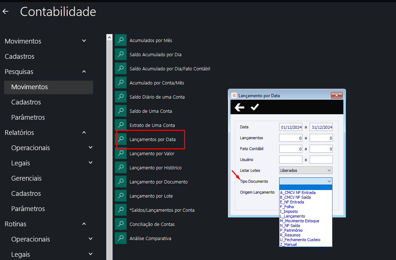The width and height of the screenshot is (396, 260).
Task: Click the Fato Contábil start field
Action: point(291,149)
